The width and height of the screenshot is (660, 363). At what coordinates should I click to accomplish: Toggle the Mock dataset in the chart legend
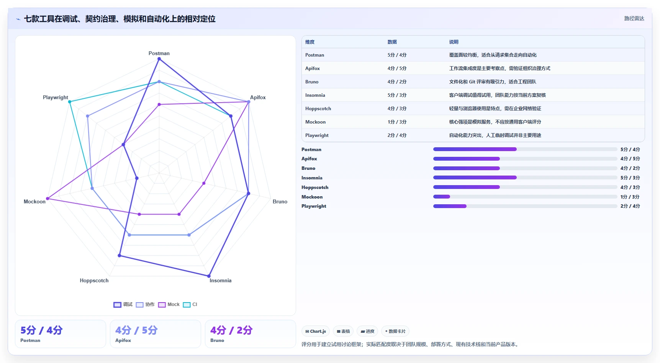point(169,304)
